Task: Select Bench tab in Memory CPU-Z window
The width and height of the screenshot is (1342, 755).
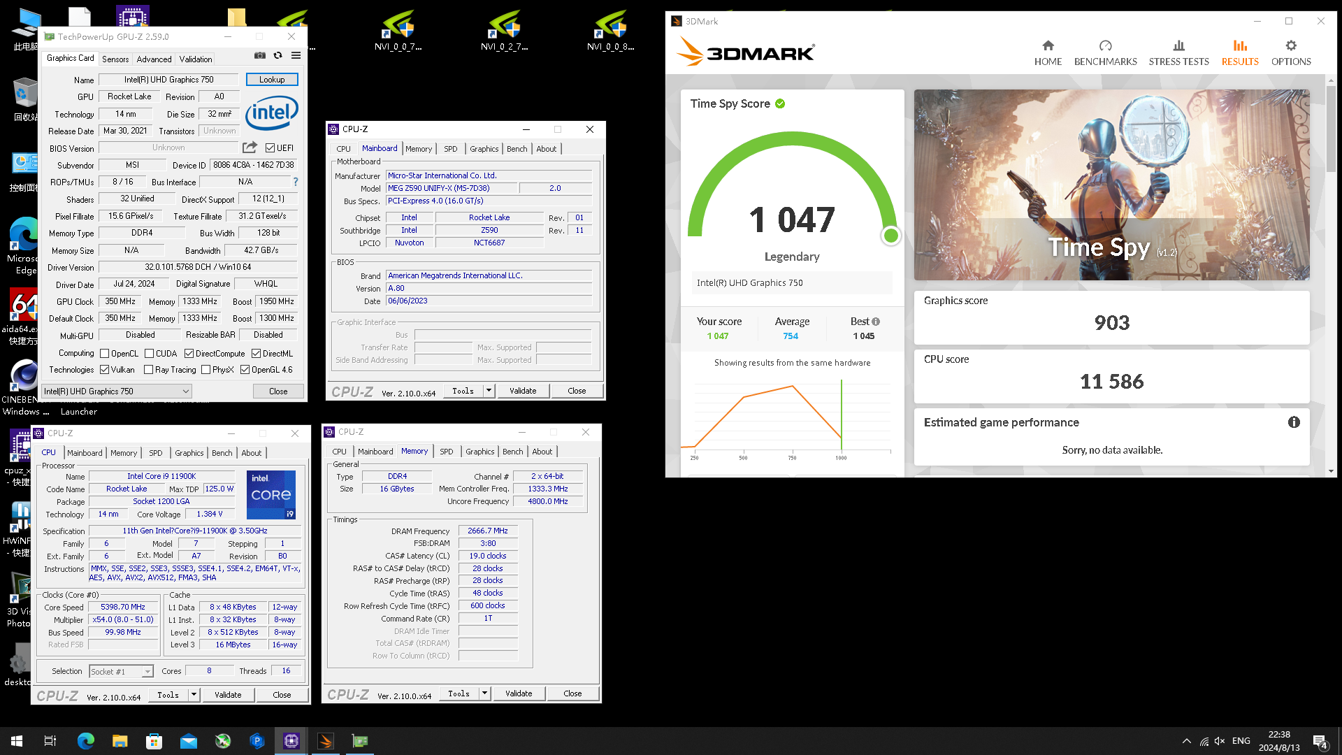Action: click(512, 452)
